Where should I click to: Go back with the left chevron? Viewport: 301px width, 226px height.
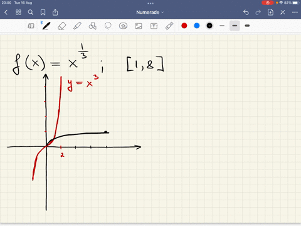[x=6, y=13]
